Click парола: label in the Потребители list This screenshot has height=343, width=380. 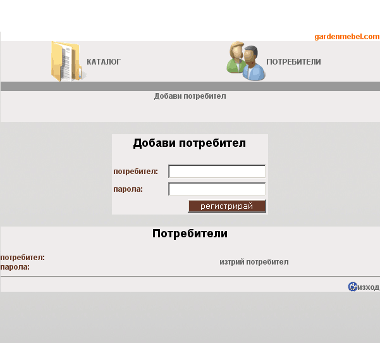click(x=15, y=267)
